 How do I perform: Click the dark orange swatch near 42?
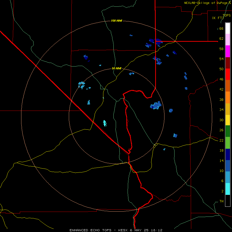[228, 86]
